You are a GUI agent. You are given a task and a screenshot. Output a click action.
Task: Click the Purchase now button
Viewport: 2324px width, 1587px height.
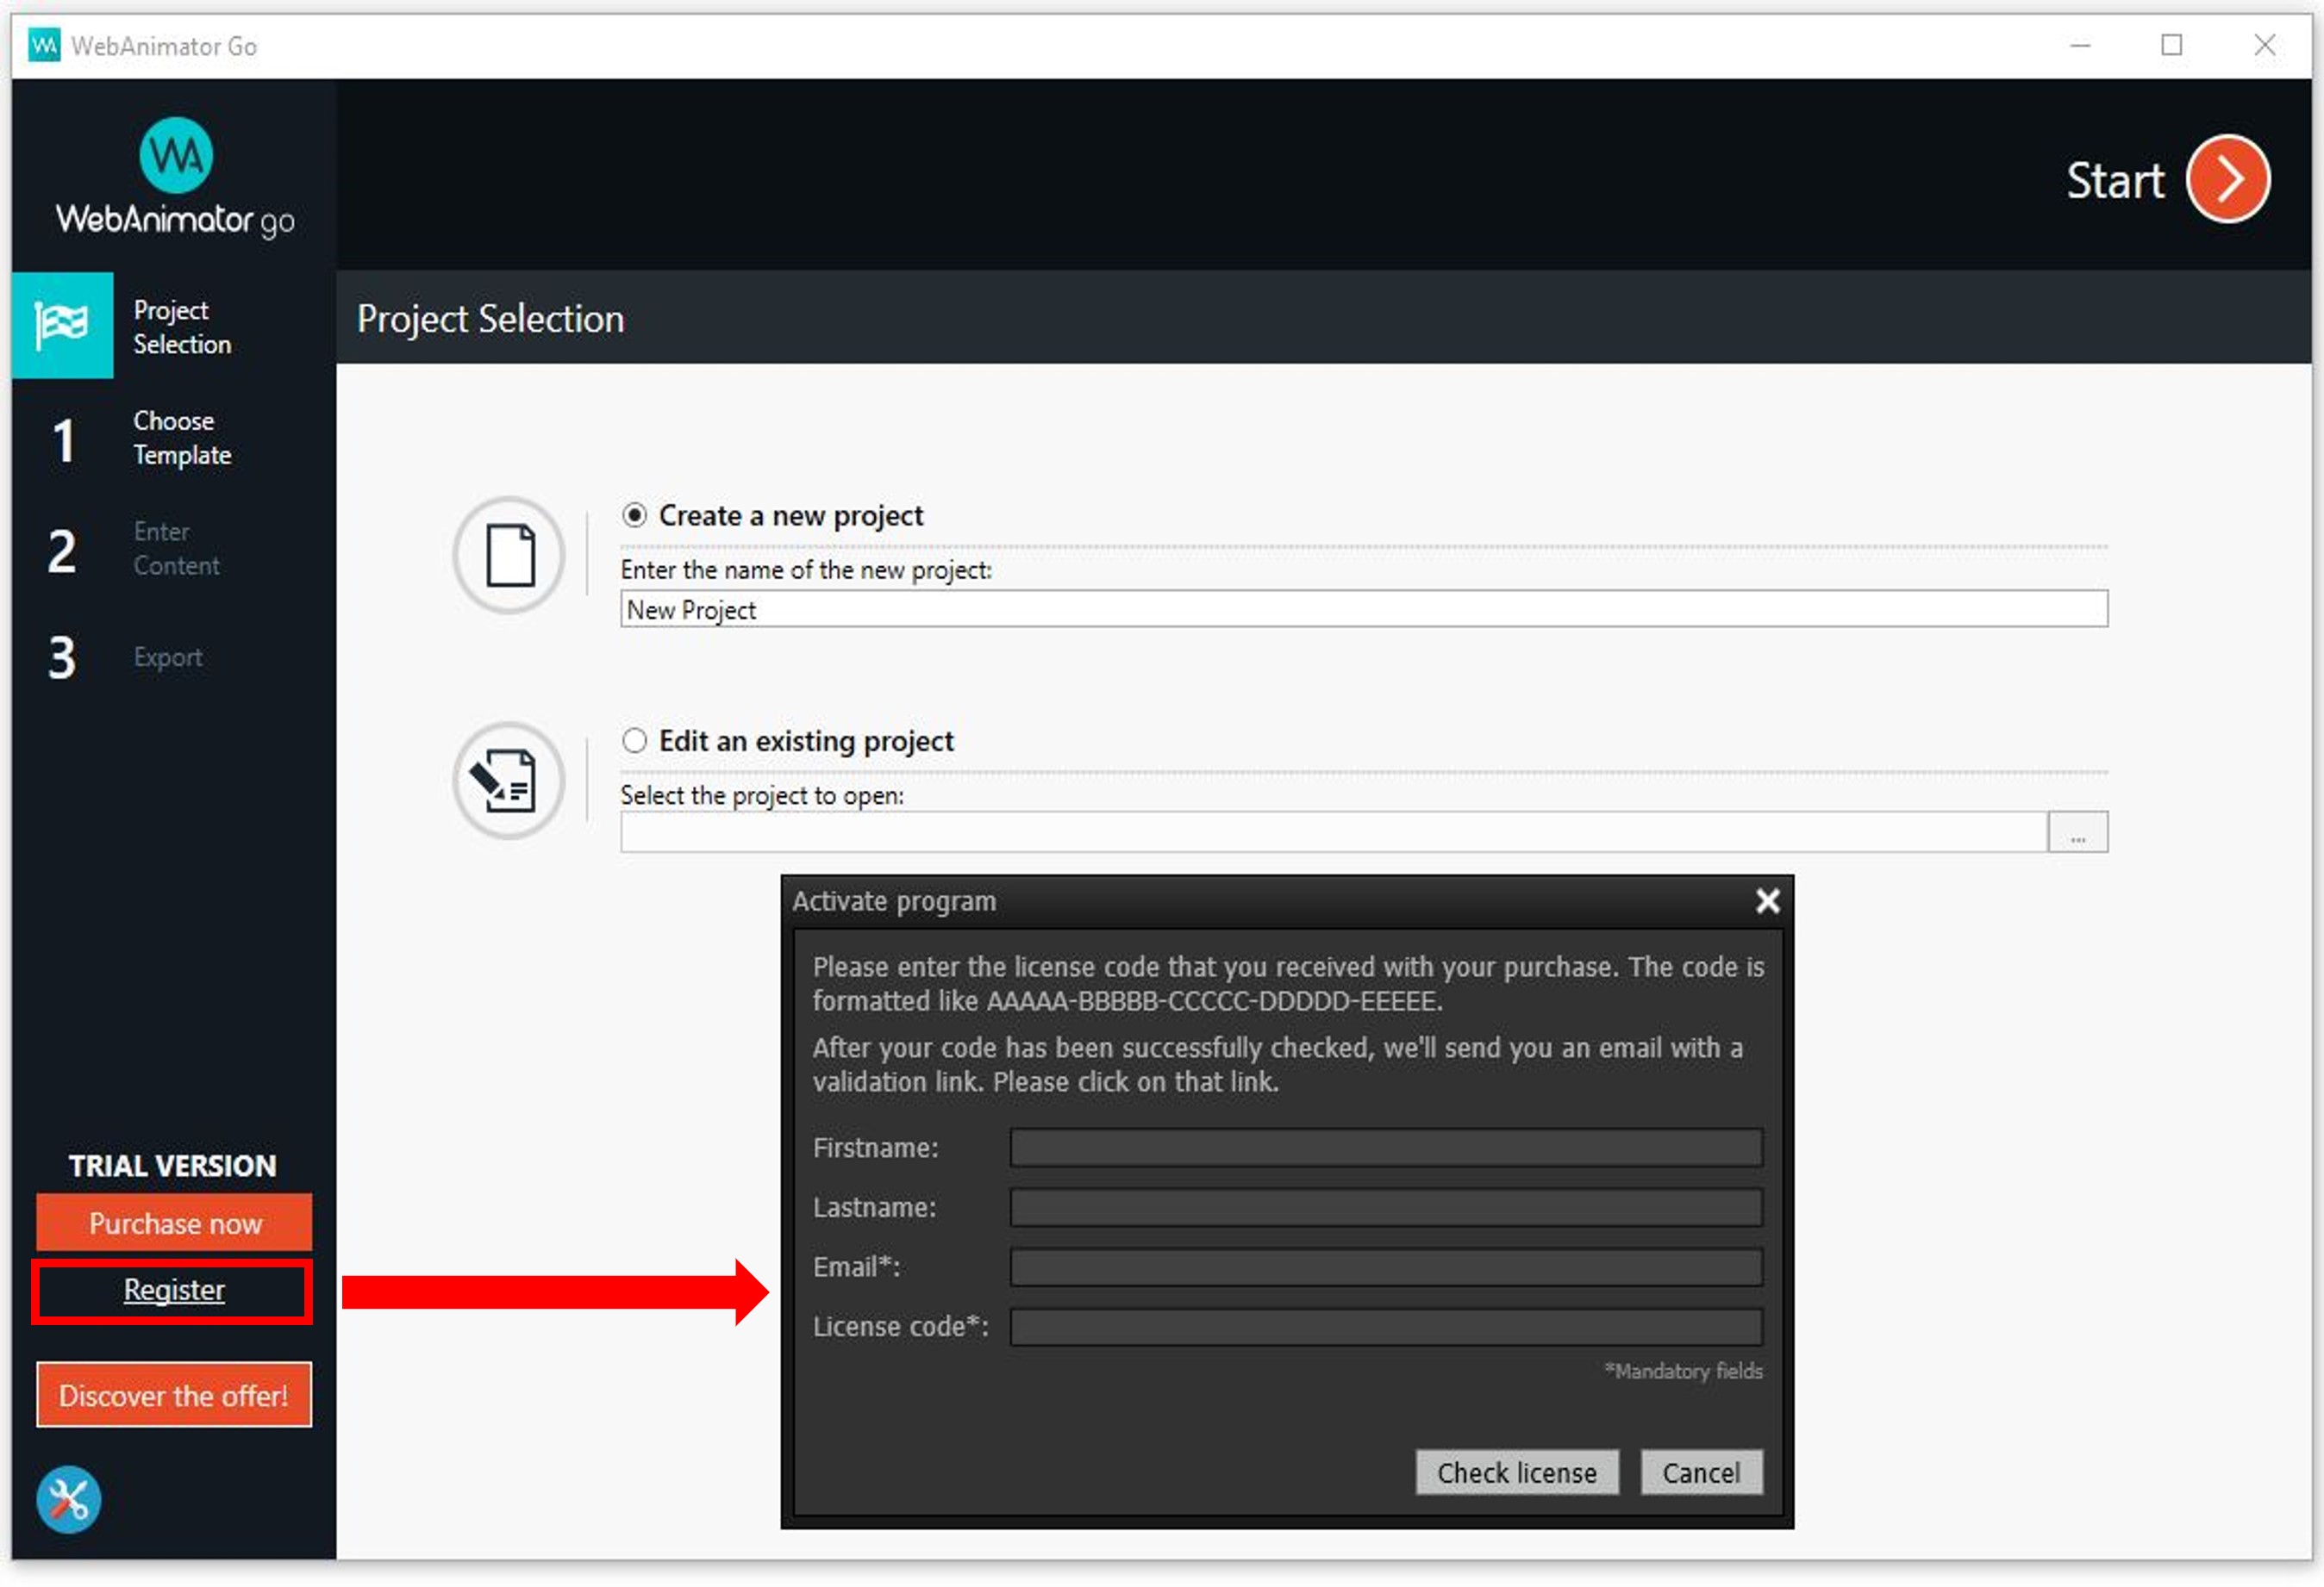174,1223
